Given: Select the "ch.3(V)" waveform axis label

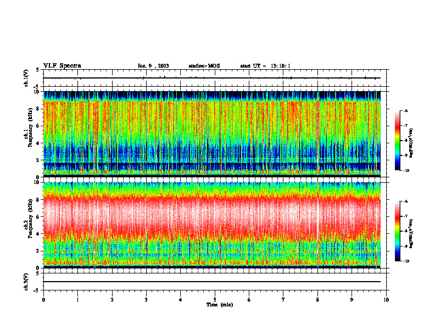Looking at the screenshot, I should 26,282.
